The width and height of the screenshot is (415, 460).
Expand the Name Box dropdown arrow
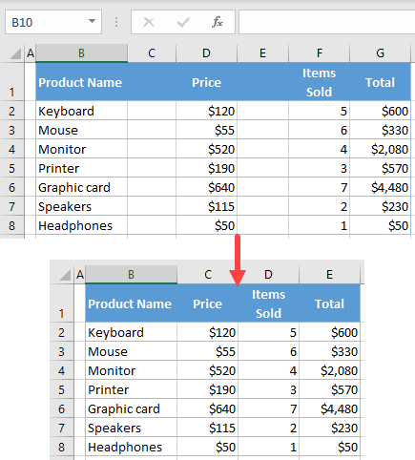[92, 22]
